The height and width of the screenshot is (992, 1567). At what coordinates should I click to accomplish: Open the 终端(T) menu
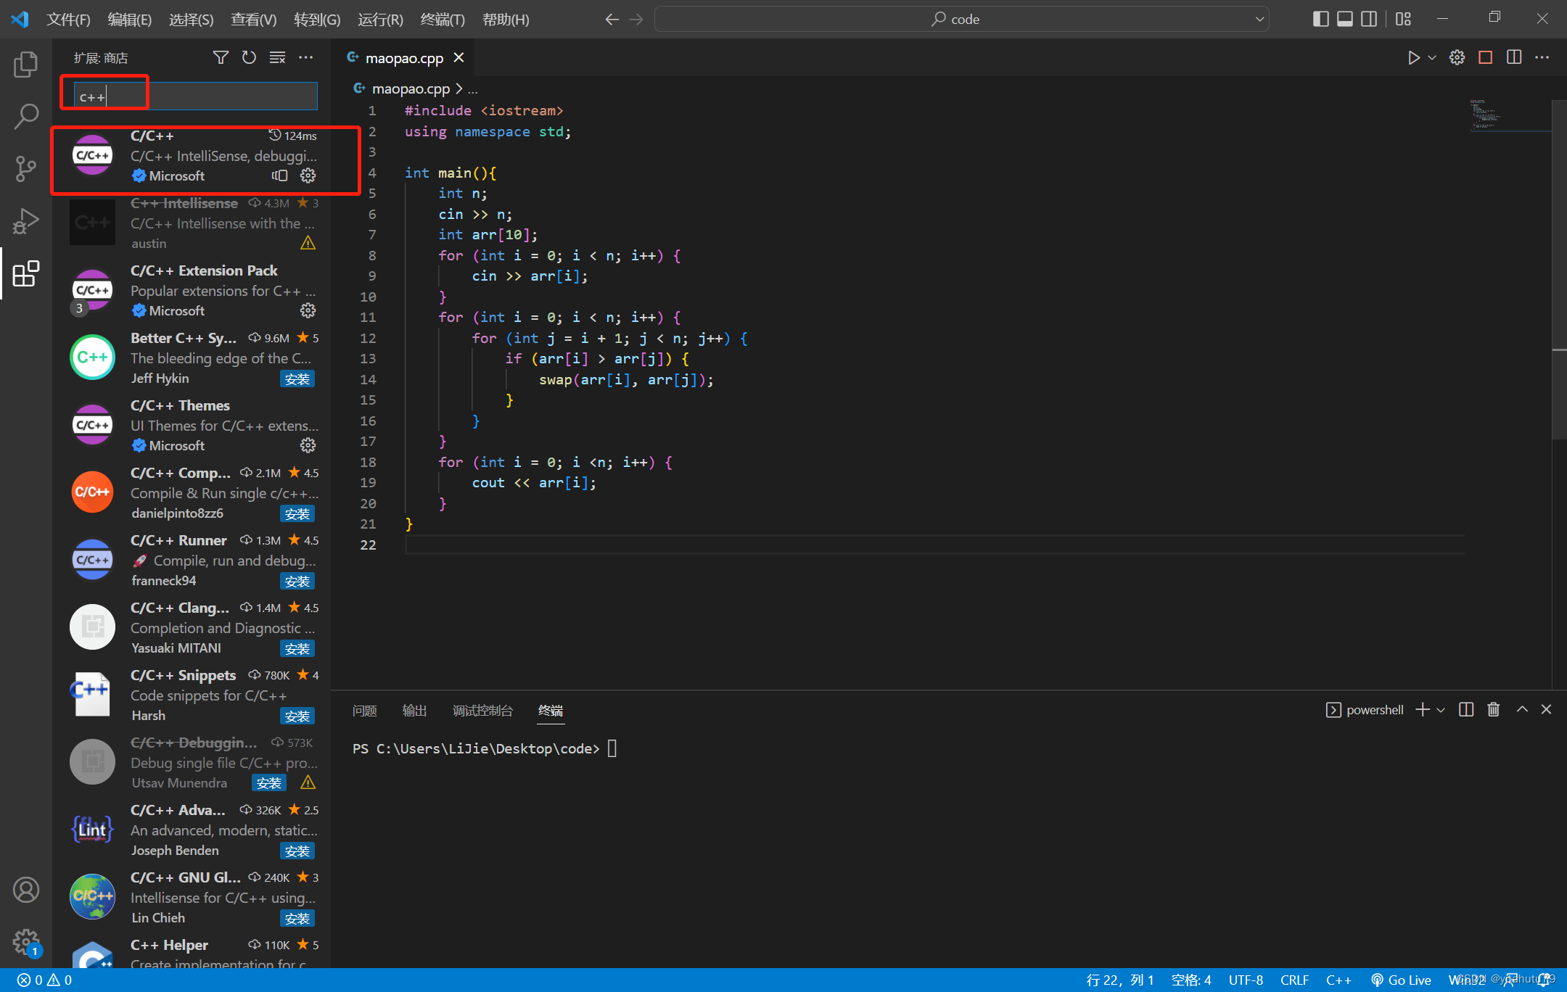[x=443, y=19]
